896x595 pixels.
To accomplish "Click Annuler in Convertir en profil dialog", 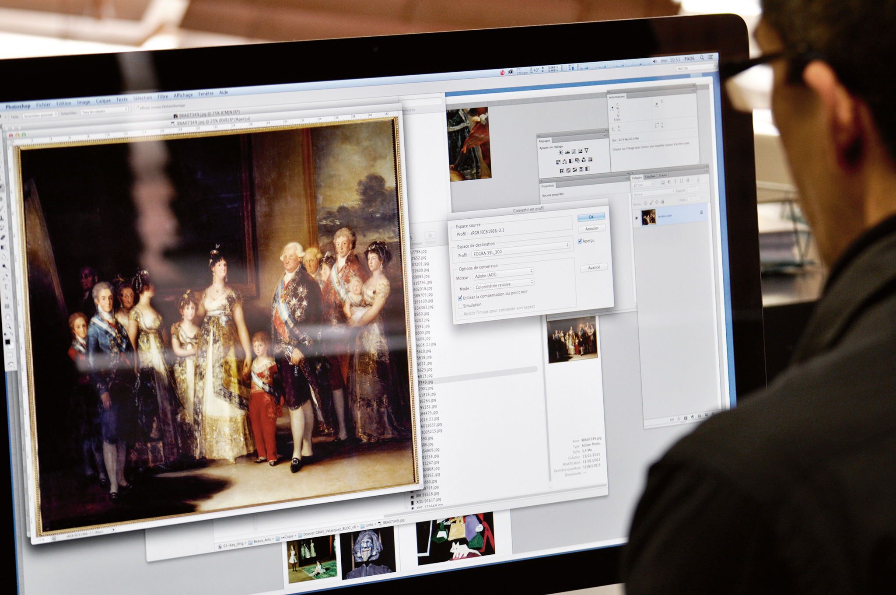I will [x=592, y=228].
